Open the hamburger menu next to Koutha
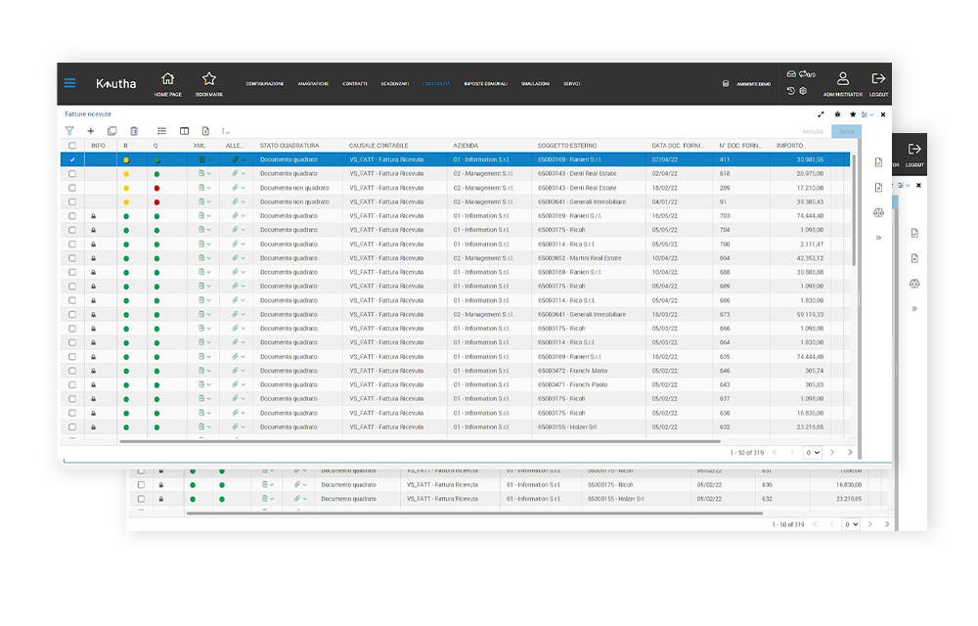978x626 pixels. click(x=69, y=83)
